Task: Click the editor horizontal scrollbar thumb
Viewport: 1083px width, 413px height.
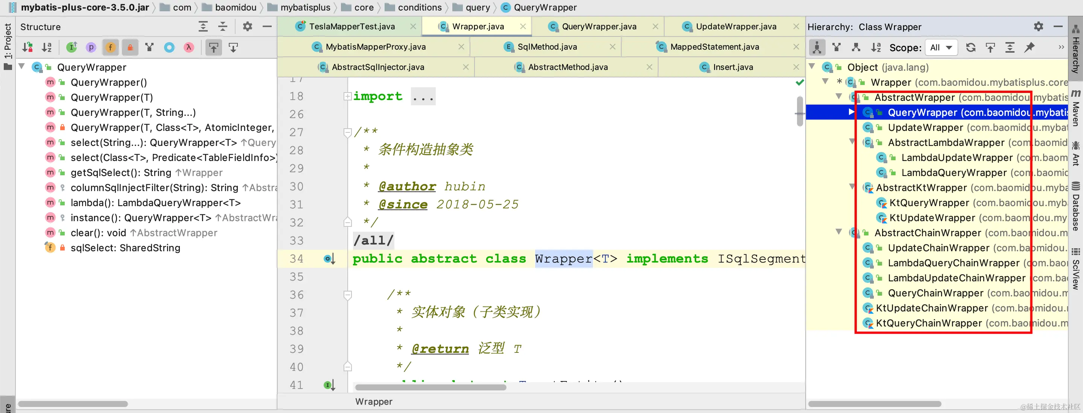Action: [x=430, y=387]
